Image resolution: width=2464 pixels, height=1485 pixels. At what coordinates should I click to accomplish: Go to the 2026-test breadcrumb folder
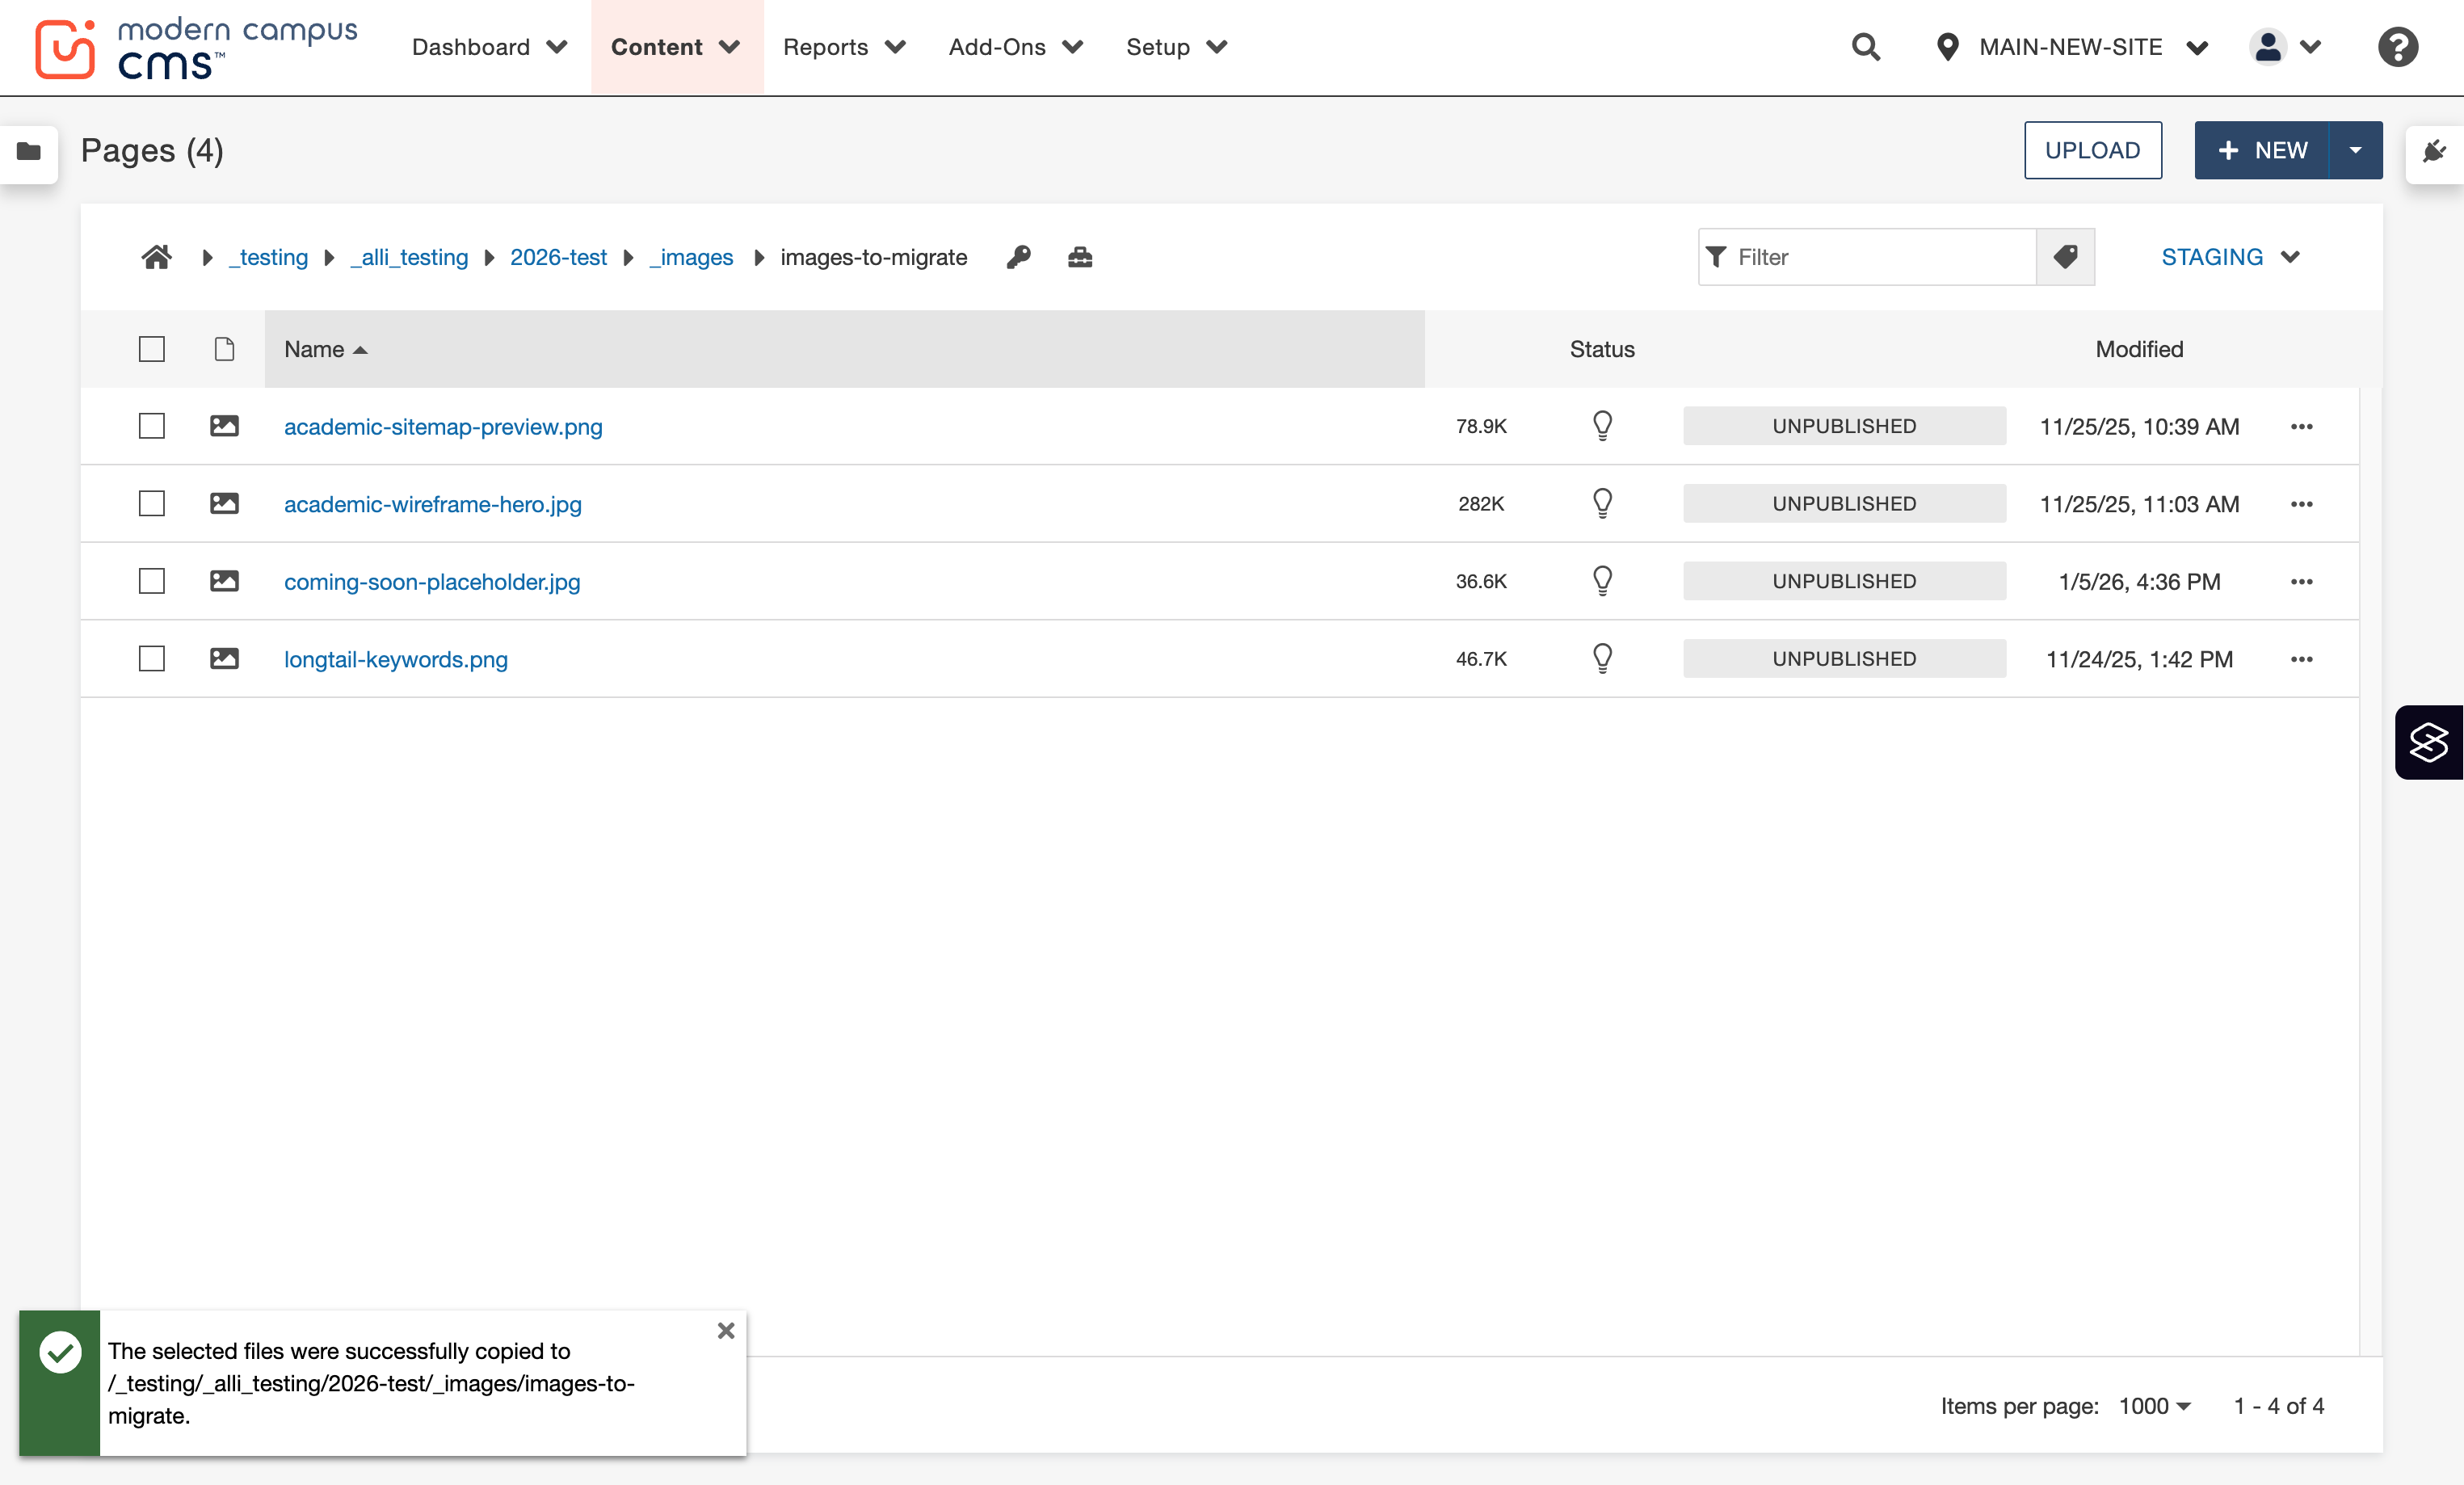pos(558,257)
